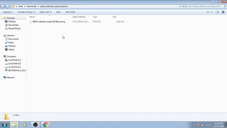Select Network in the navigation pane
This screenshot has height=128, width=227.
(11, 78)
